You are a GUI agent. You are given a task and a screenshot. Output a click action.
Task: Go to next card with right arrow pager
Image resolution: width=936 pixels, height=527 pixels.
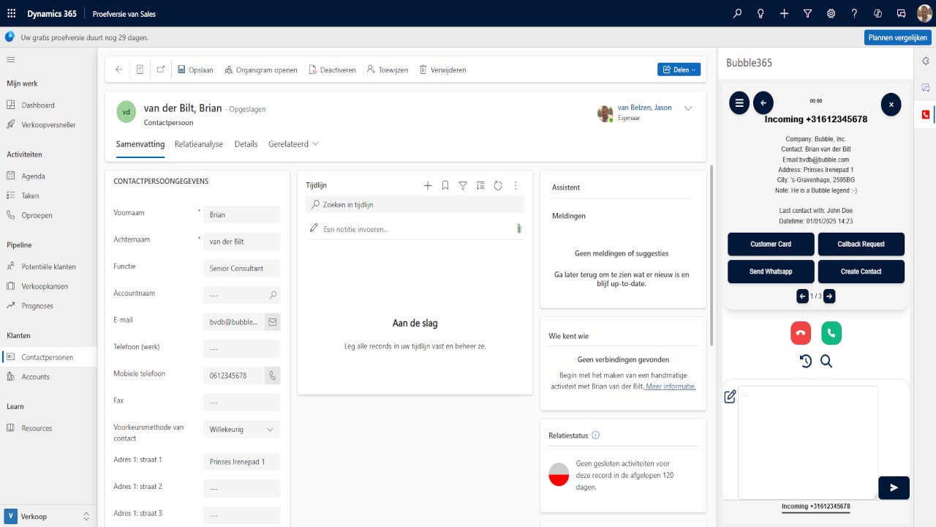coord(829,296)
